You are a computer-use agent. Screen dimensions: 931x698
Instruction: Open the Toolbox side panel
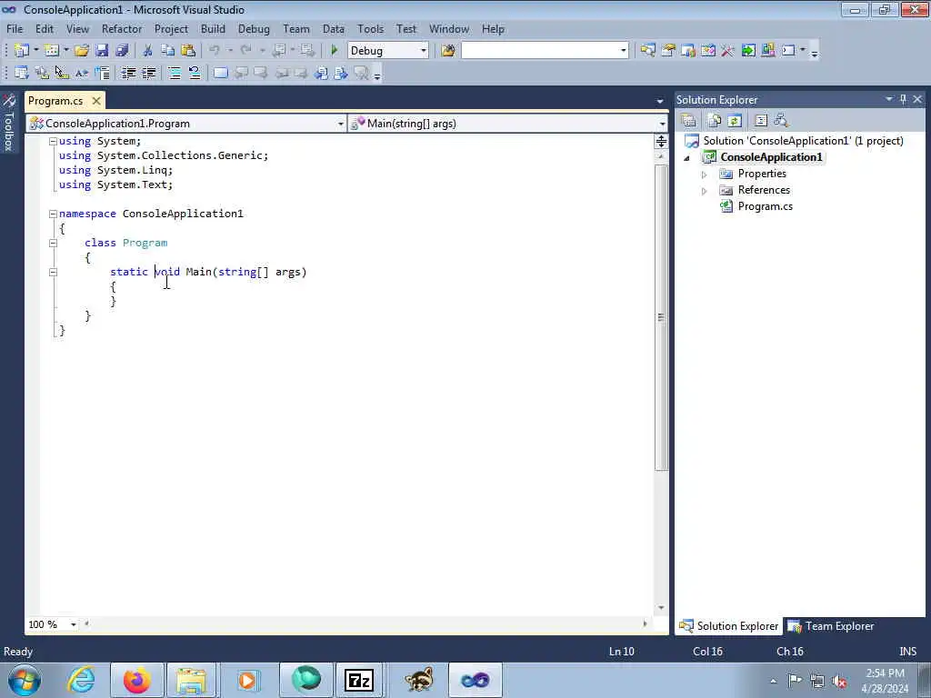[x=8, y=123]
